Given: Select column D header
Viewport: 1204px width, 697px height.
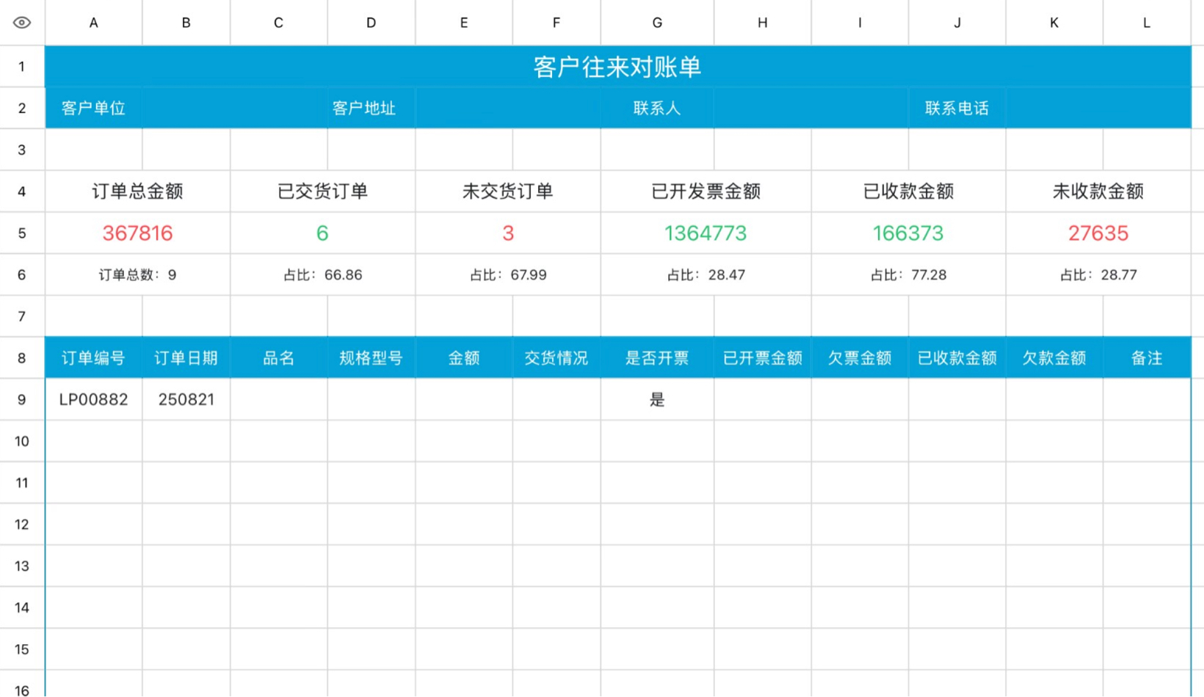Looking at the screenshot, I should 371,23.
